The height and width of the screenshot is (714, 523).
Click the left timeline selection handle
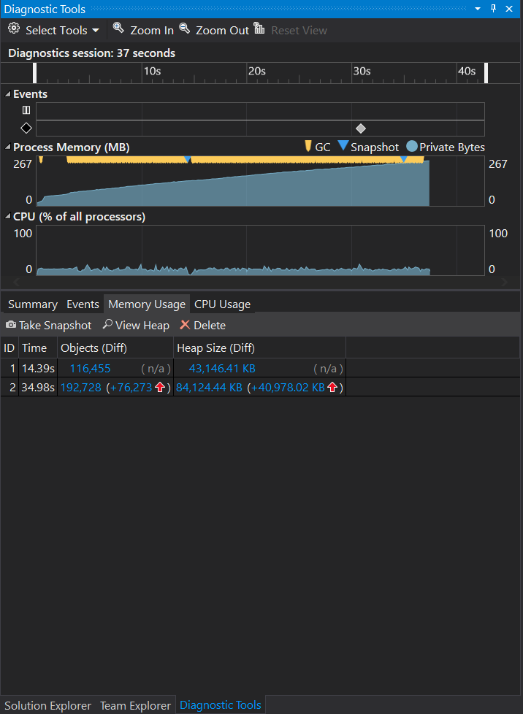click(34, 73)
